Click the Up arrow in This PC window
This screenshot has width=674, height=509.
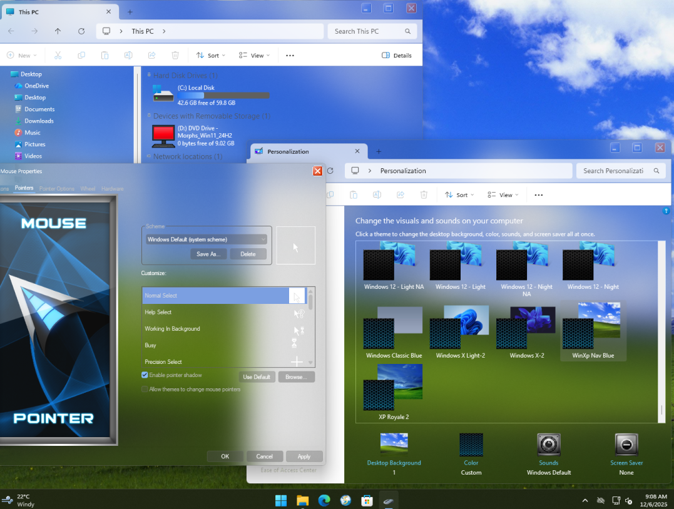click(x=58, y=31)
